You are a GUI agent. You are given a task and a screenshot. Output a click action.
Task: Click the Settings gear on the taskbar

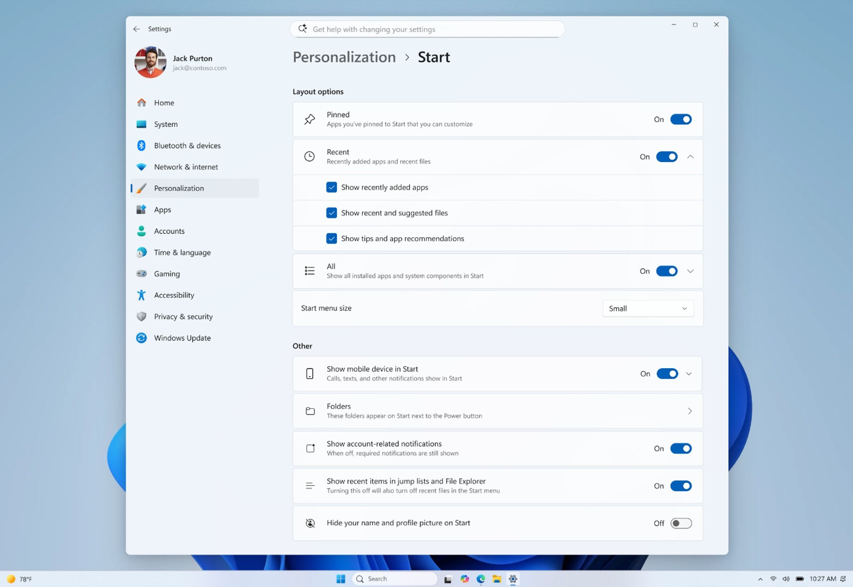513,579
